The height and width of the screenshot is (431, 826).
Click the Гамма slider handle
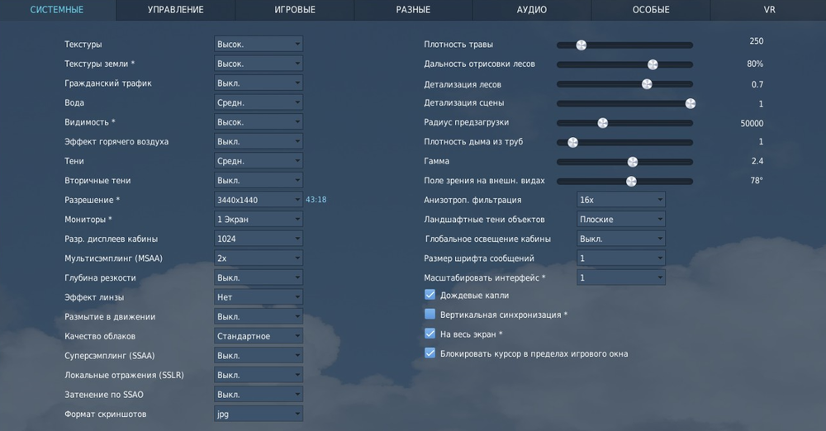point(633,162)
